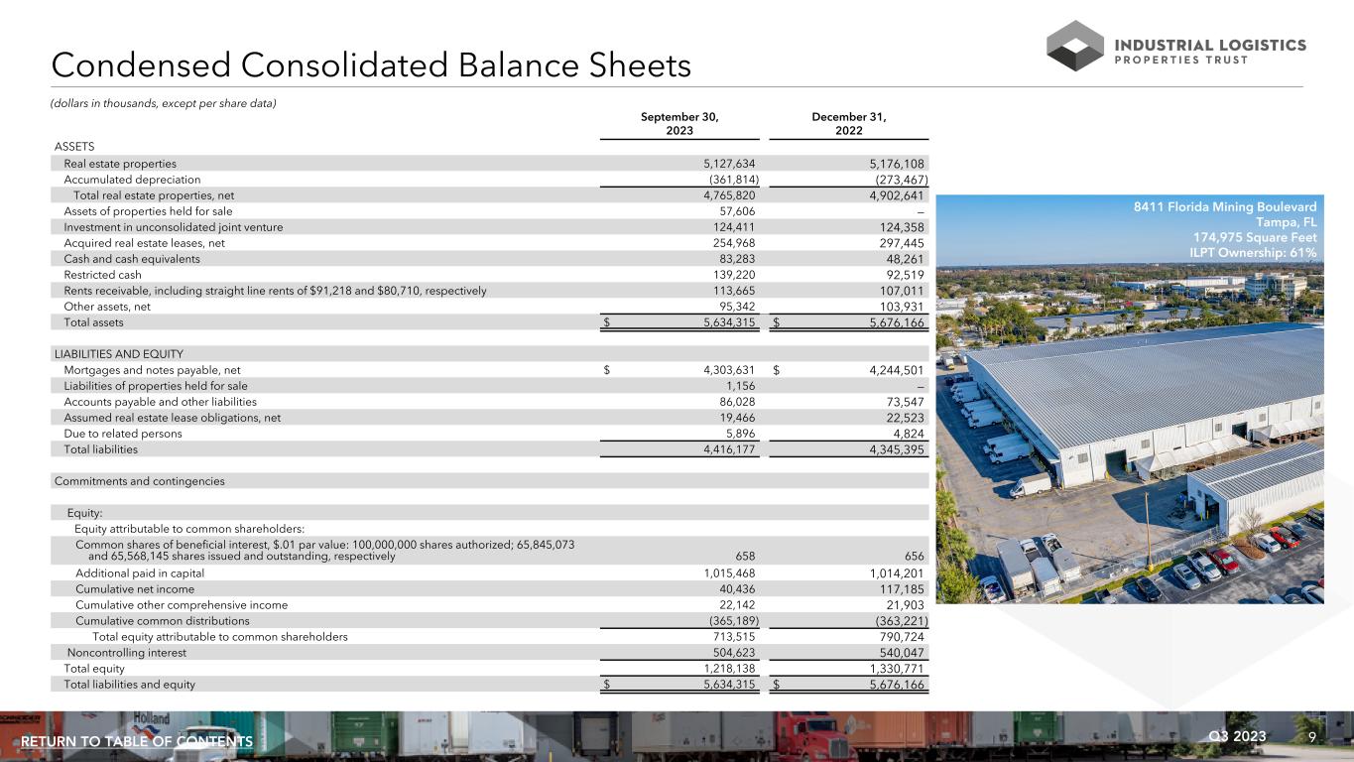Select the Condensed Consolidated Balance Sheets title

(371, 65)
